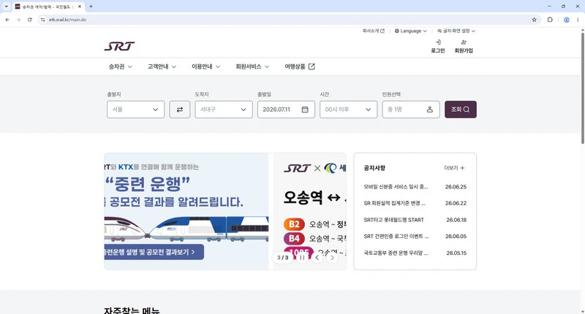Image resolution: width=585 pixels, height=314 pixels.
Task: Click the 조회 search button
Action: (461, 110)
